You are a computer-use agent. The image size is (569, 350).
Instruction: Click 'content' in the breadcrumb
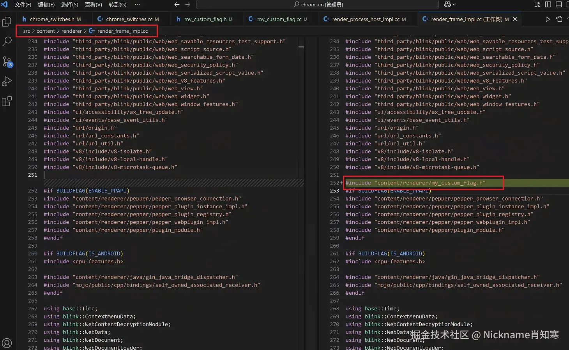pos(46,31)
